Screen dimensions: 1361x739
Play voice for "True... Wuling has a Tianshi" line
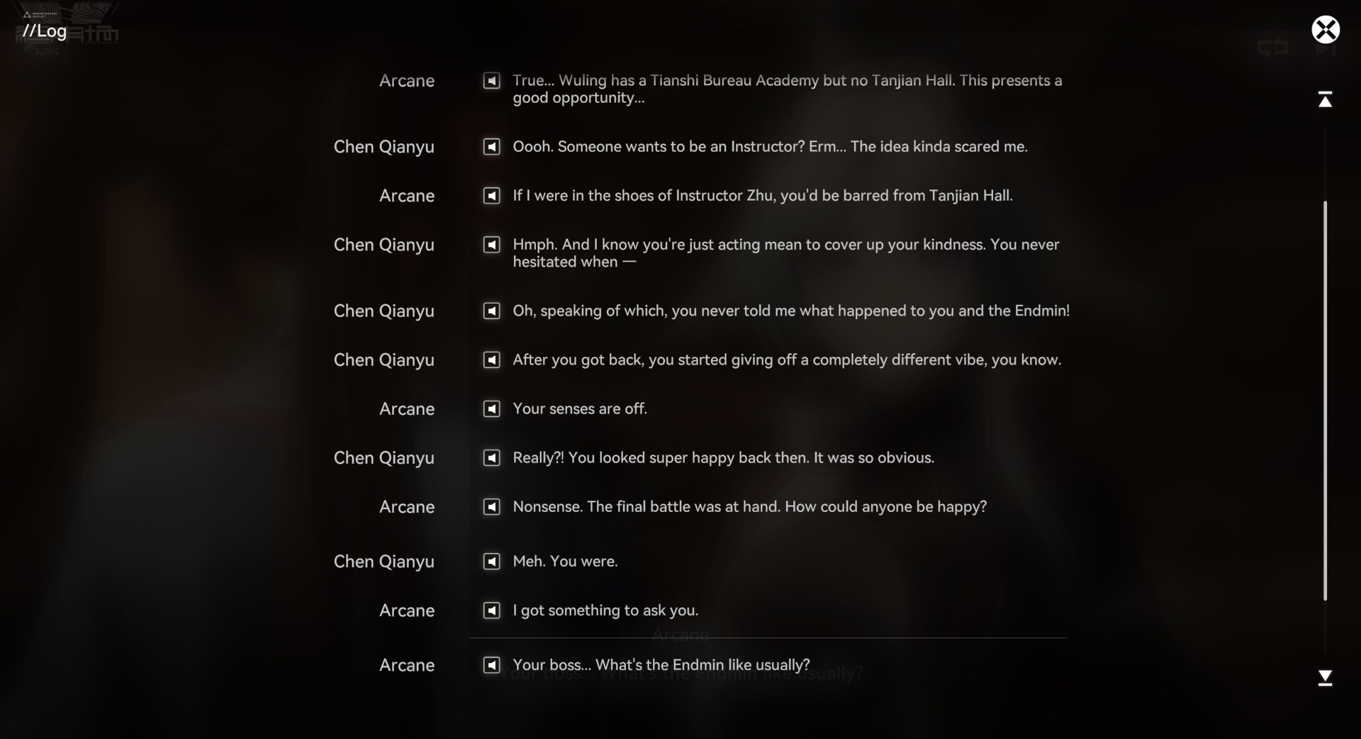coord(491,81)
